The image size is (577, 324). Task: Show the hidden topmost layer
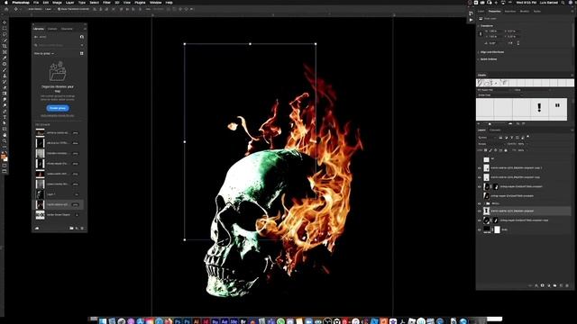pyautogui.click(x=480, y=159)
